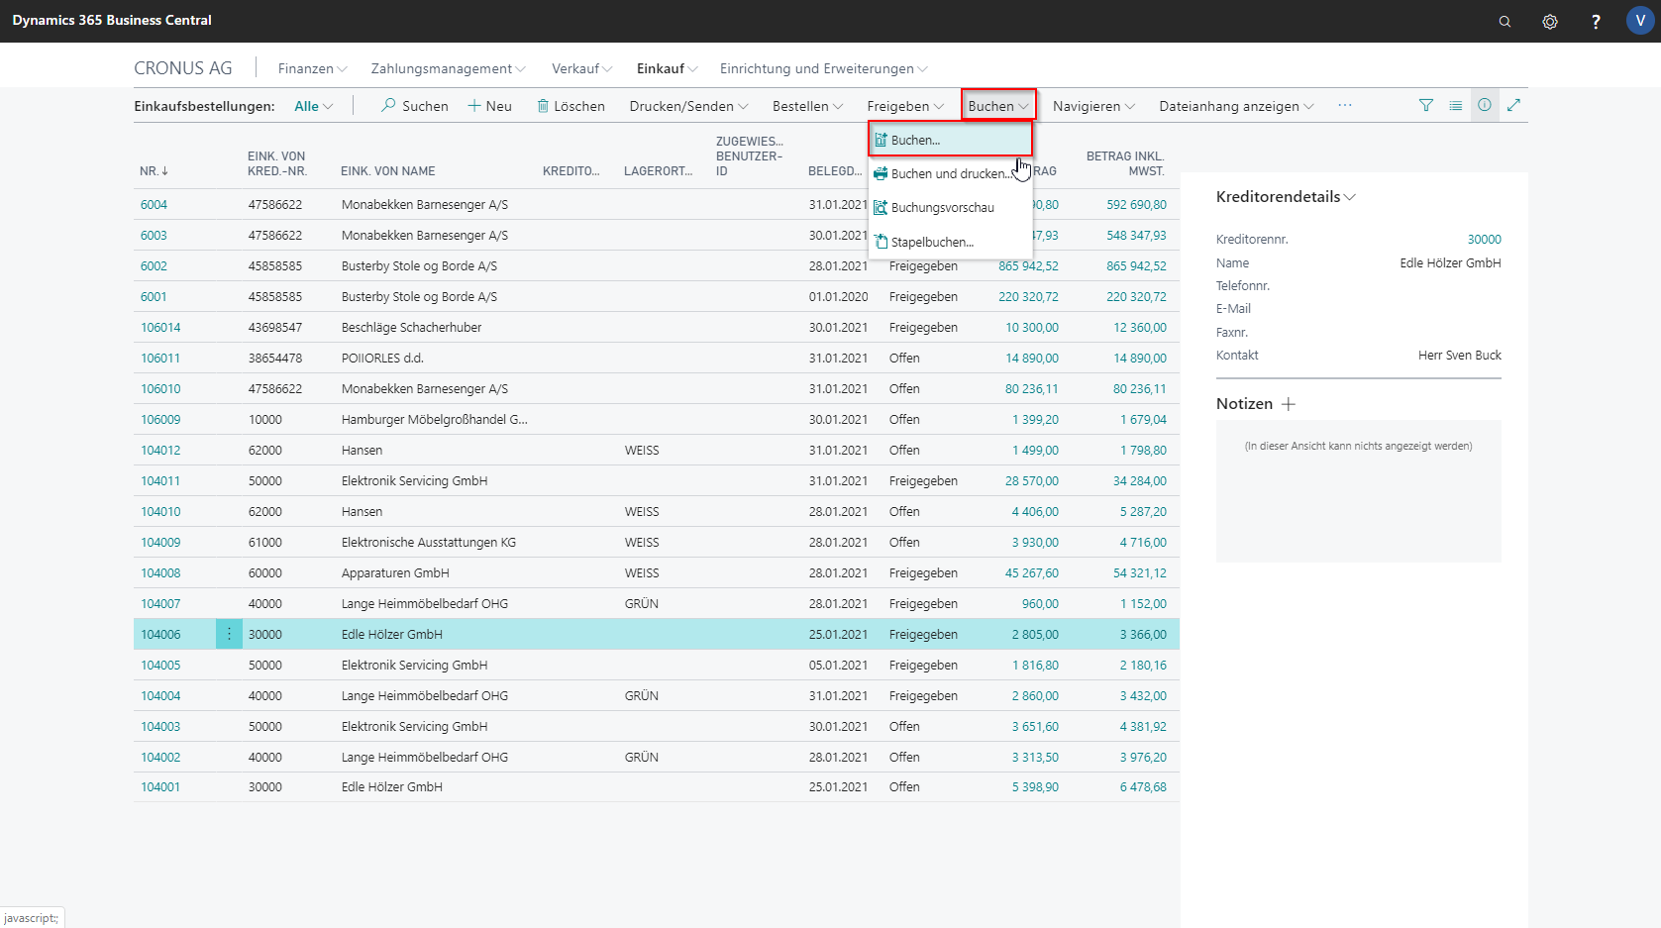Image resolution: width=1661 pixels, height=928 pixels.
Task: Click the Notizen heading
Action: tap(1244, 404)
